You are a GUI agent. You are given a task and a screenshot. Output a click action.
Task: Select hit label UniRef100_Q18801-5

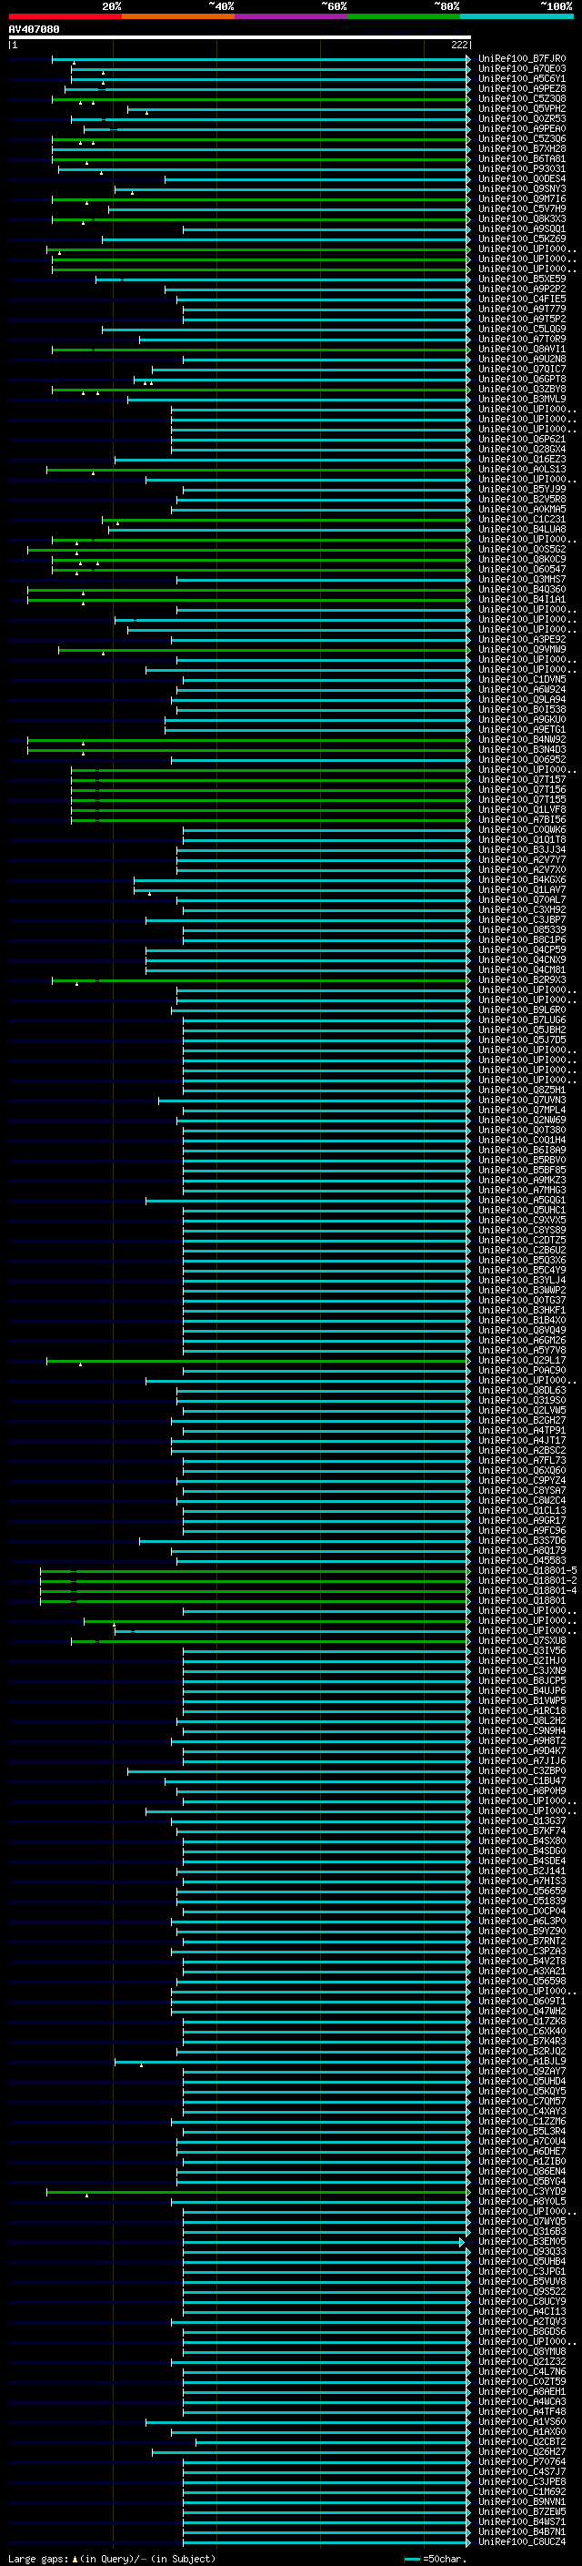(527, 1571)
